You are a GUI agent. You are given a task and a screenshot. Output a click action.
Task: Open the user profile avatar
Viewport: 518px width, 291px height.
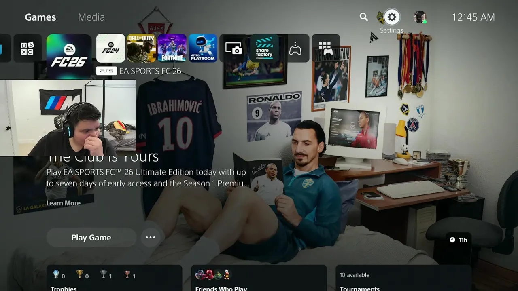[x=420, y=17]
